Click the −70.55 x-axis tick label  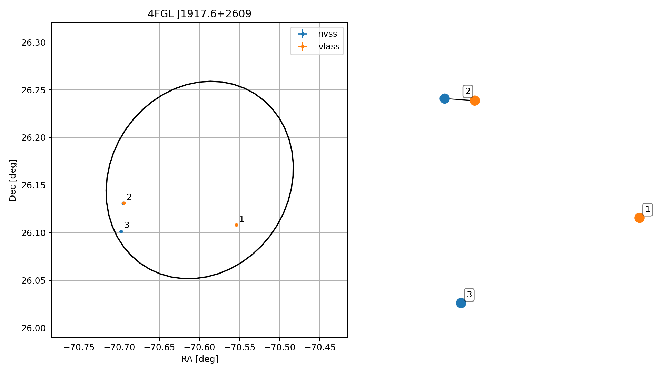(x=239, y=347)
